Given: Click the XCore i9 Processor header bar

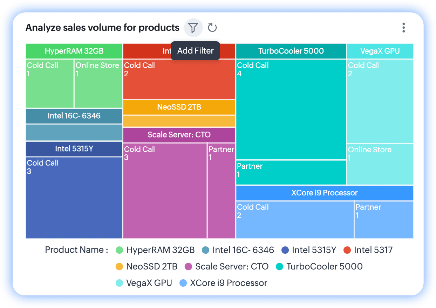Looking at the screenshot, I should coord(324,193).
